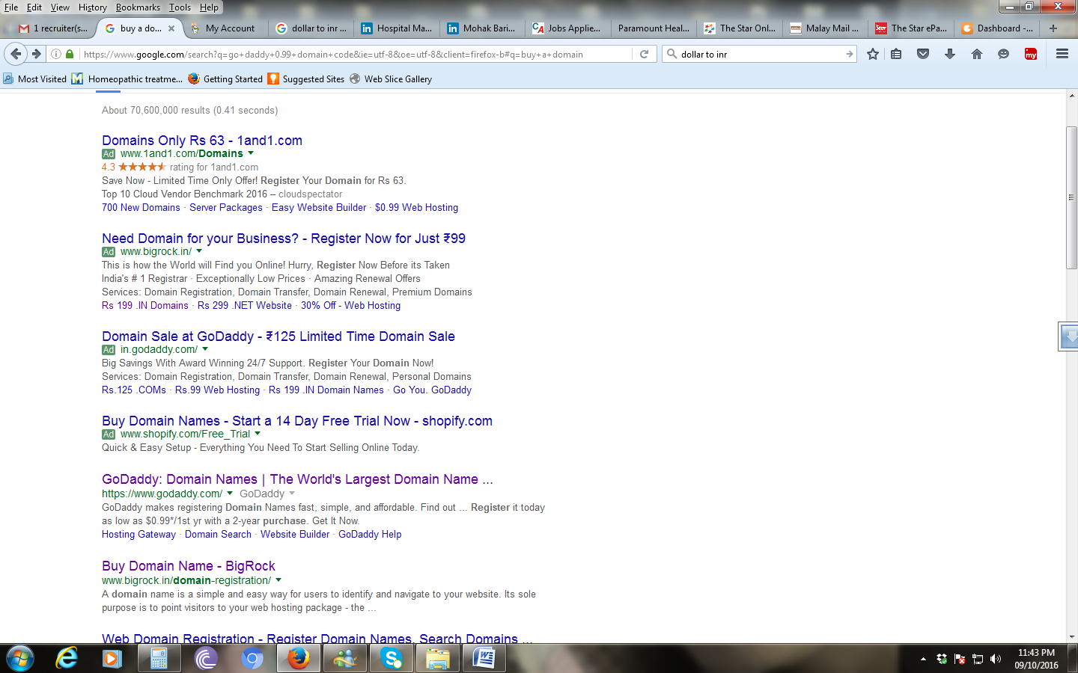Open the History menu
This screenshot has width=1078, height=673.
(x=92, y=7)
